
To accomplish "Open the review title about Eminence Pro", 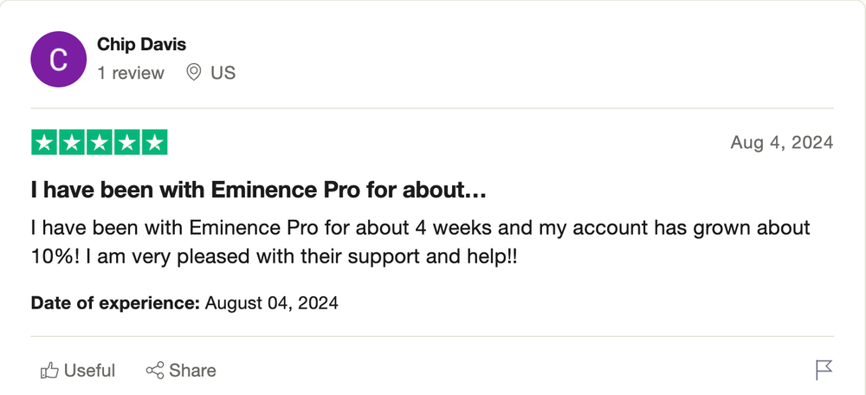I will coord(258,191).
